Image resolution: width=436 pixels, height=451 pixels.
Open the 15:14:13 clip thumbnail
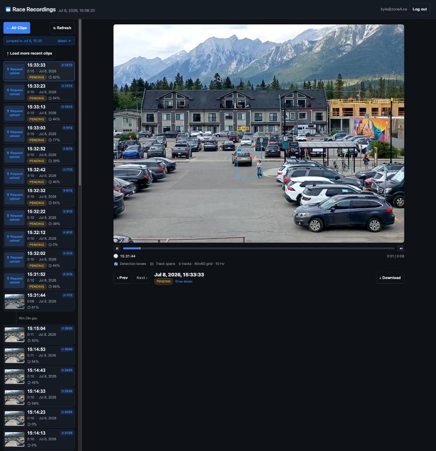(15, 439)
